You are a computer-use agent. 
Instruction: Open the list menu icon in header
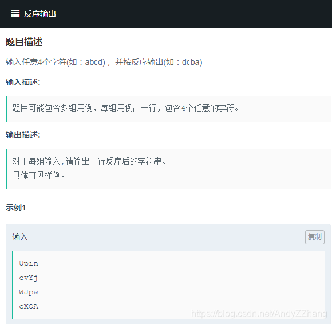pyautogui.click(x=15, y=14)
